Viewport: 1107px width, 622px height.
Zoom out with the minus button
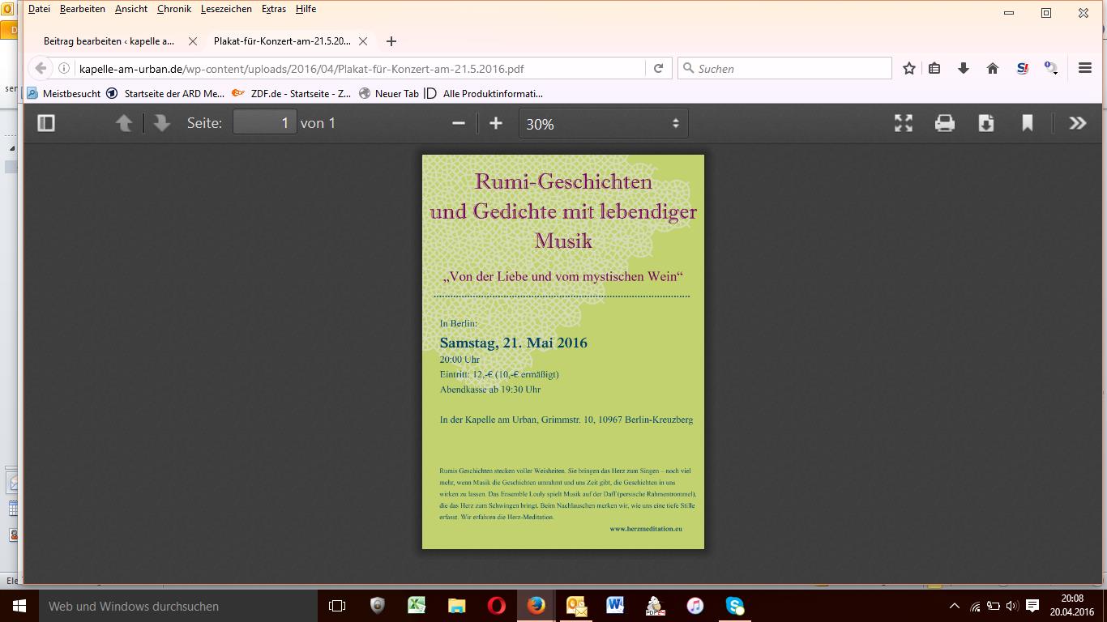pos(459,123)
